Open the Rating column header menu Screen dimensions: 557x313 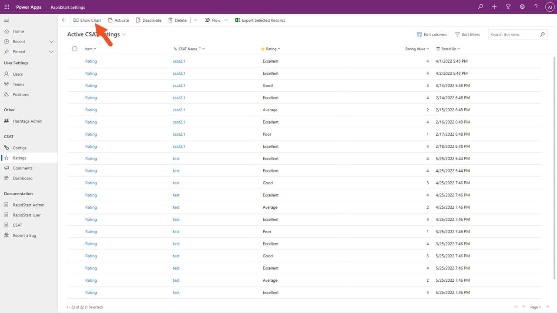click(x=271, y=49)
